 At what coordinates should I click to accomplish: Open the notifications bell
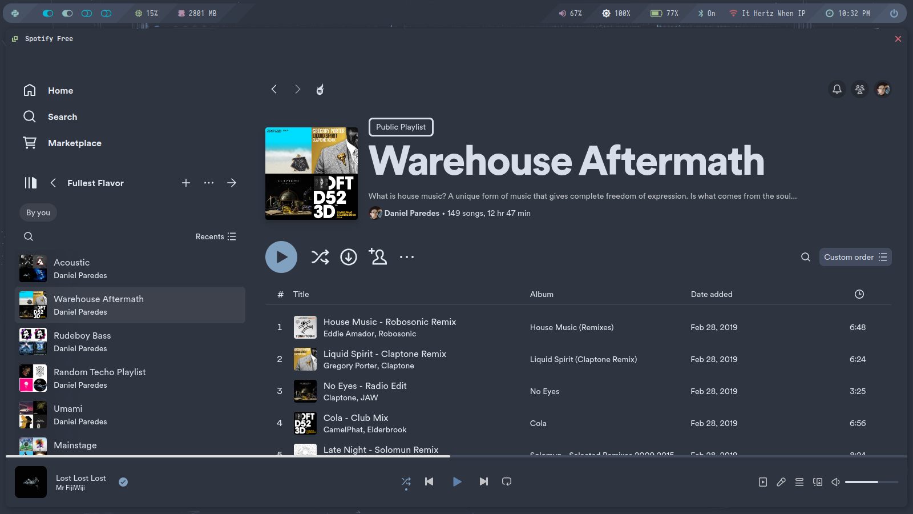point(837,89)
